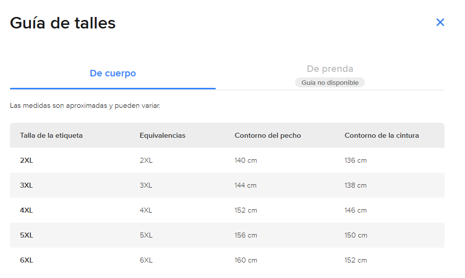Click the Guía de talles heading
This screenshot has height=278, width=465.
point(63,23)
